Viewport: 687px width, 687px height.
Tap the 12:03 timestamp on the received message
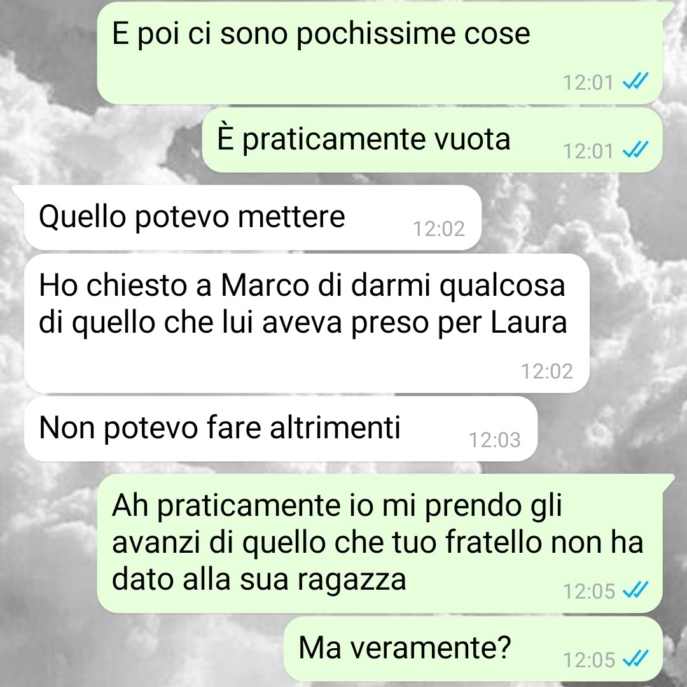(495, 440)
